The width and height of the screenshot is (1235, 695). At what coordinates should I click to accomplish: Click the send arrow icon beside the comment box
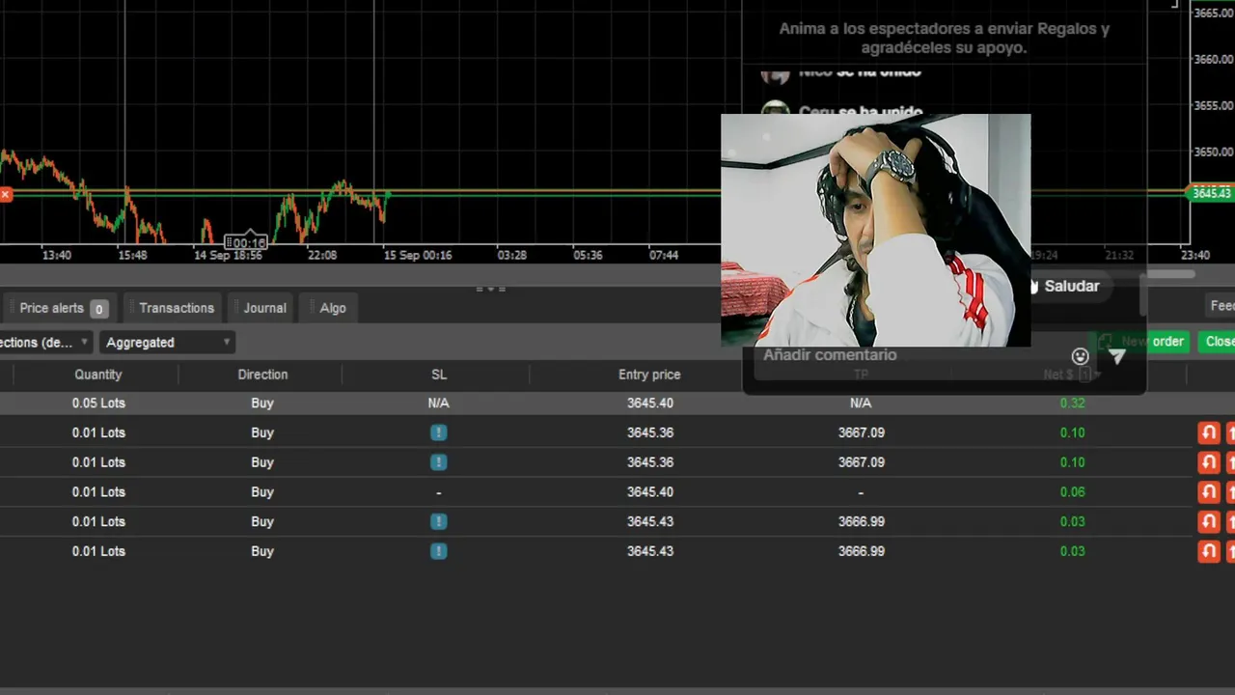tap(1117, 356)
